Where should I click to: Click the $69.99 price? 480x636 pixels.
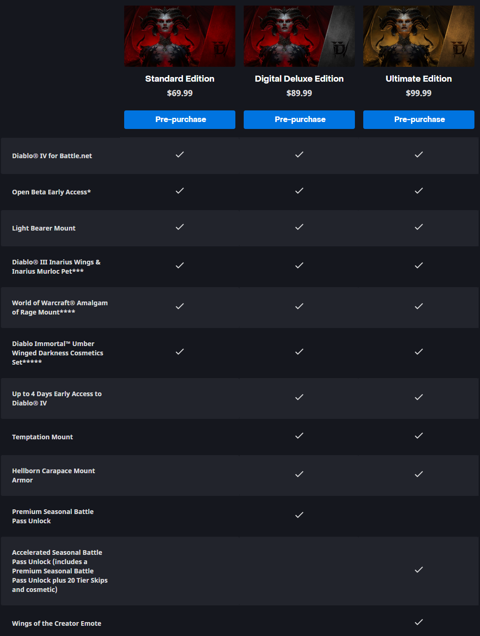coord(180,93)
